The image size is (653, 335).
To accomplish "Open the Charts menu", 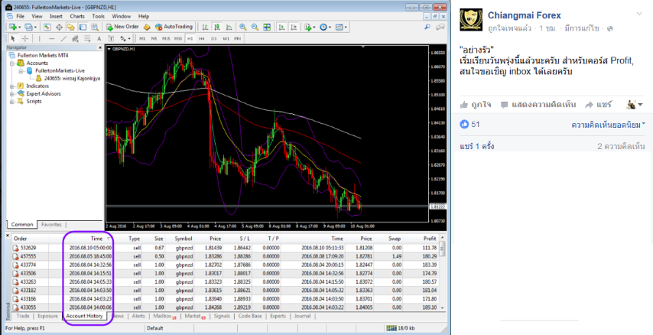I will coord(77,16).
